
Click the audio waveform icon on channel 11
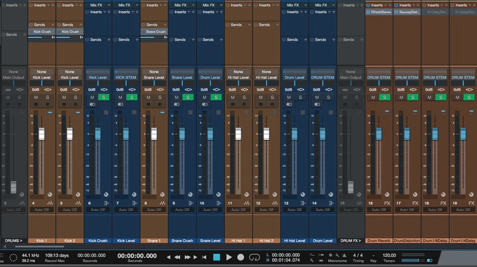pos(247,203)
